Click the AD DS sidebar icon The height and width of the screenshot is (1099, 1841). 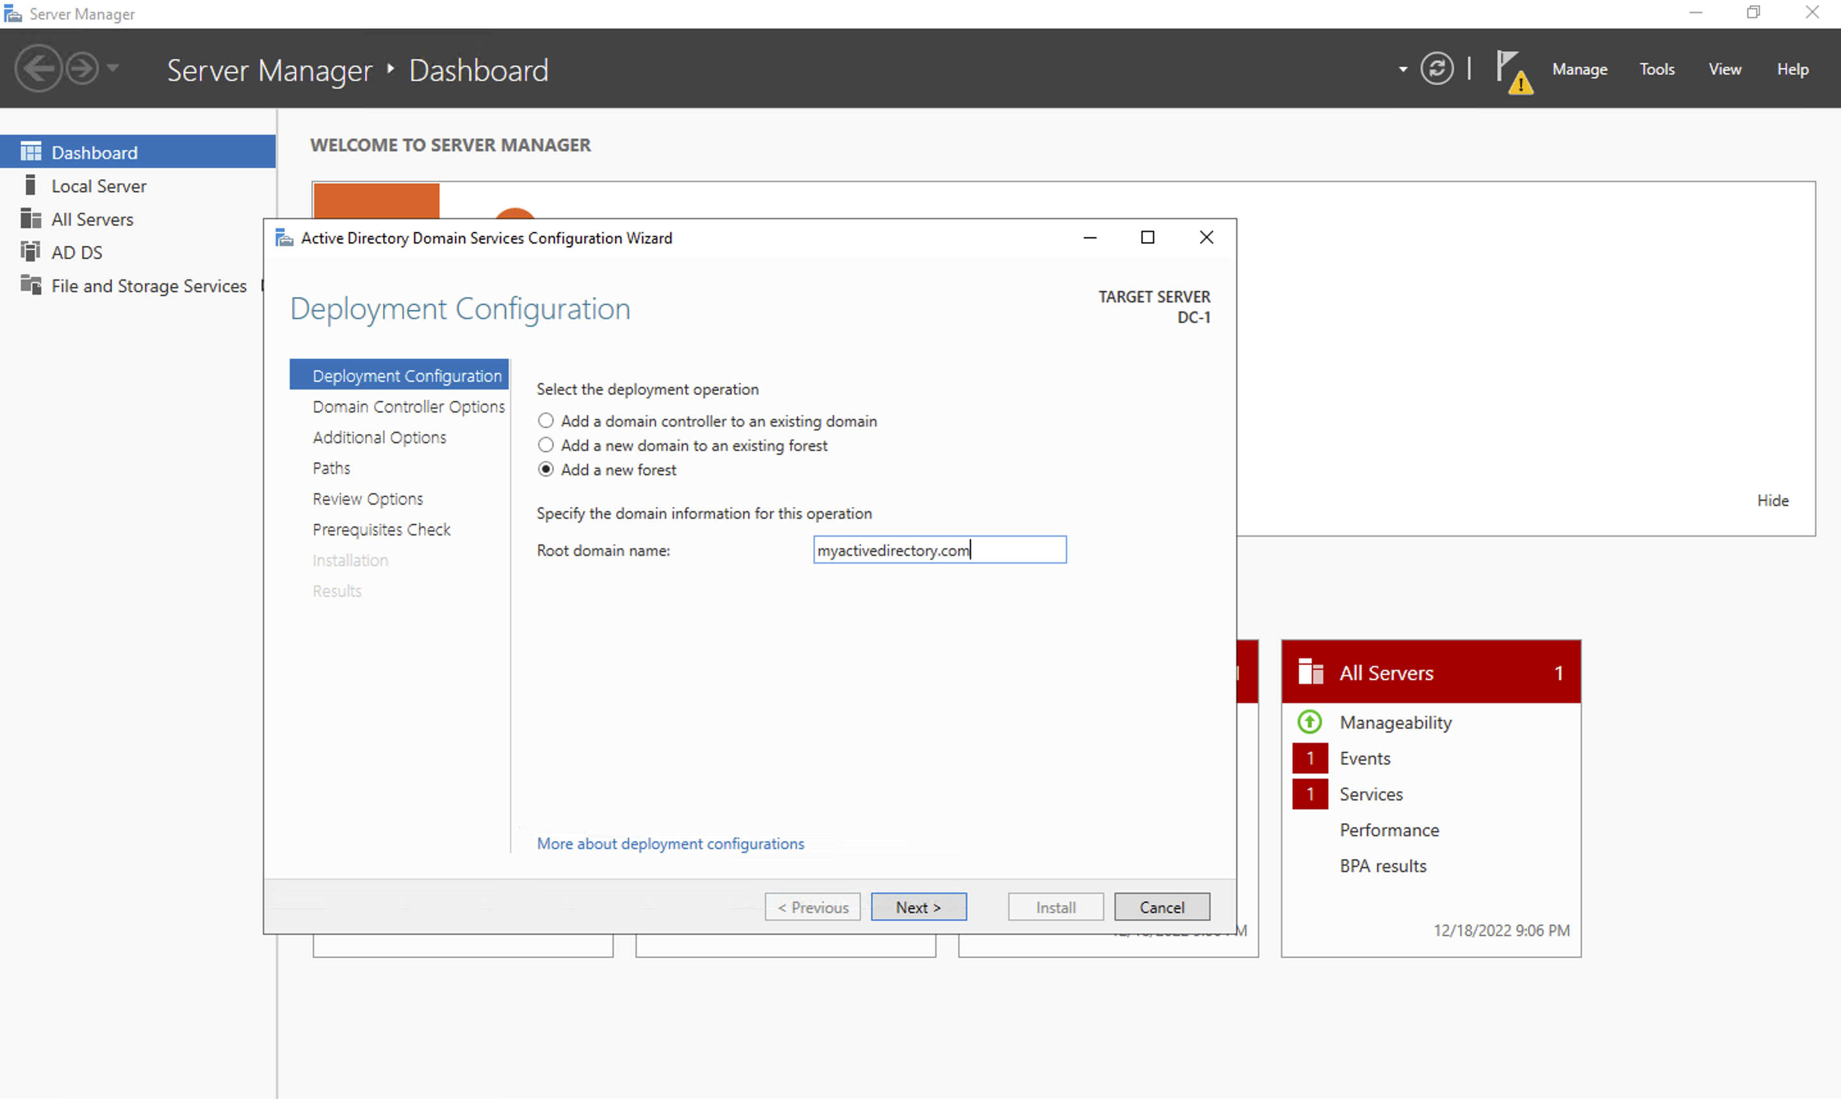[x=30, y=252]
